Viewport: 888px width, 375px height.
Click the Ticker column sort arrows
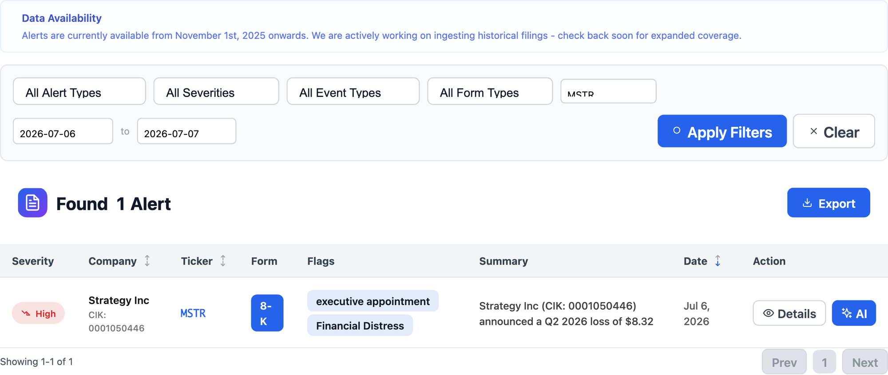pos(223,261)
